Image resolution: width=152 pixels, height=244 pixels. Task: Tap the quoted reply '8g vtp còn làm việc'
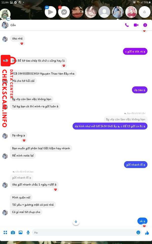click(125, 119)
